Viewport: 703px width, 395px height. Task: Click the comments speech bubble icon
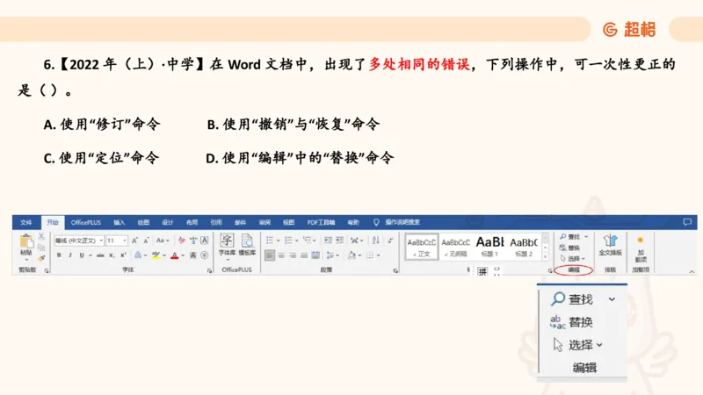click(687, 222)
